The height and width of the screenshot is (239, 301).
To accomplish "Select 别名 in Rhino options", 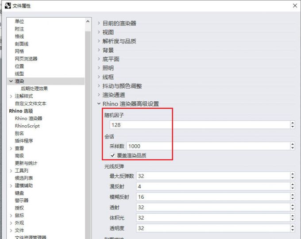I will [x=19, y=133].
